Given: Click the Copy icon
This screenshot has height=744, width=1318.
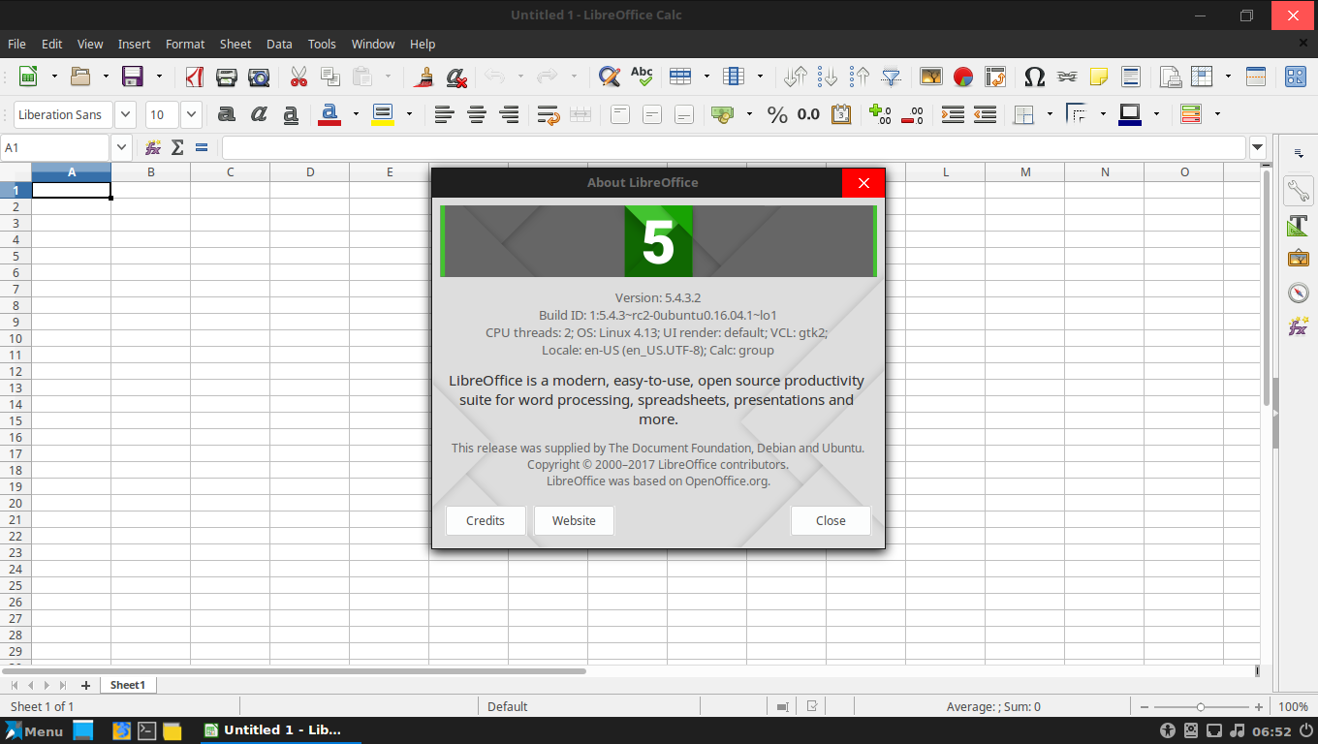Looking at the screenshot, I should [x=330, y=77].
